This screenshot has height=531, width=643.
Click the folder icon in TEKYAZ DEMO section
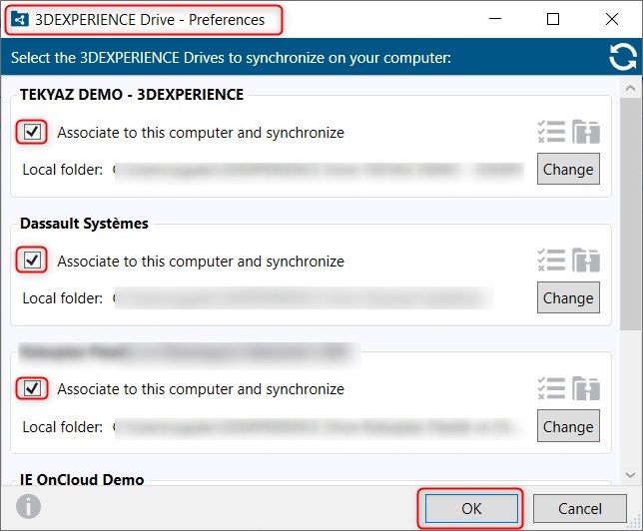click(586, 132)
